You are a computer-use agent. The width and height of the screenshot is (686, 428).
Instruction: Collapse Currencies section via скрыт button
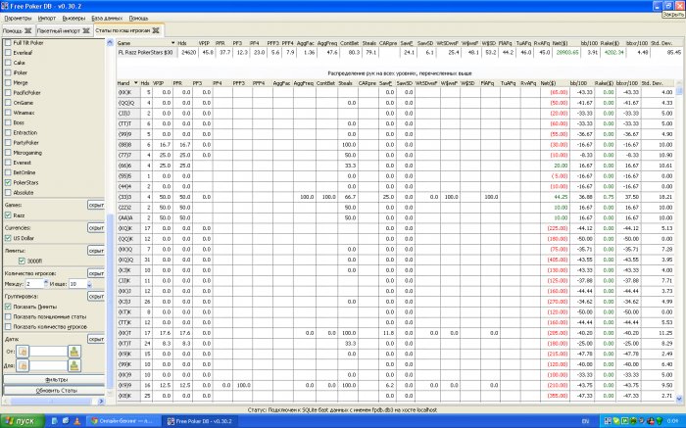coord(96,228)
